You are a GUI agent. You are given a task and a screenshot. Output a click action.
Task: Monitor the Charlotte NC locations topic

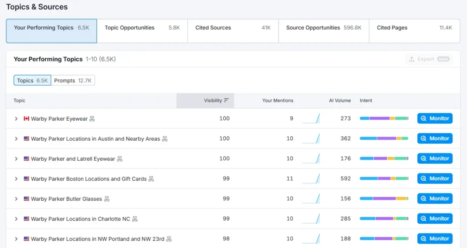click(435, 218)
